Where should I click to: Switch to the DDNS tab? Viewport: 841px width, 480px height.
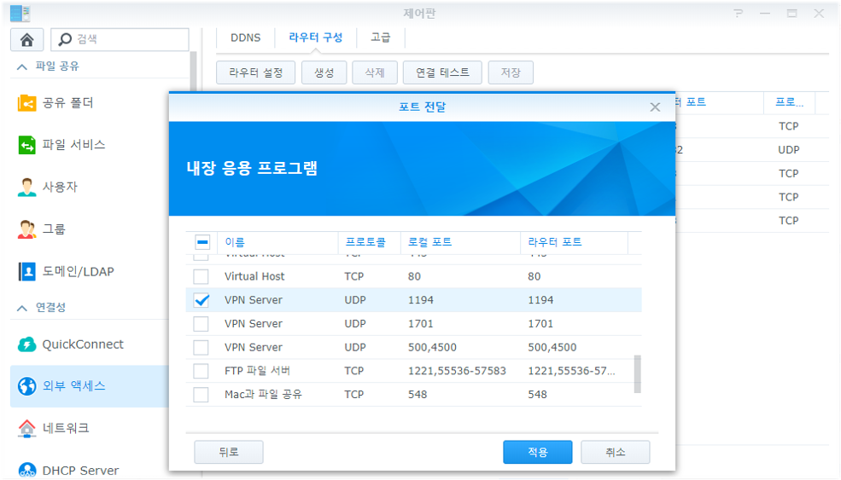pos(246,38)
